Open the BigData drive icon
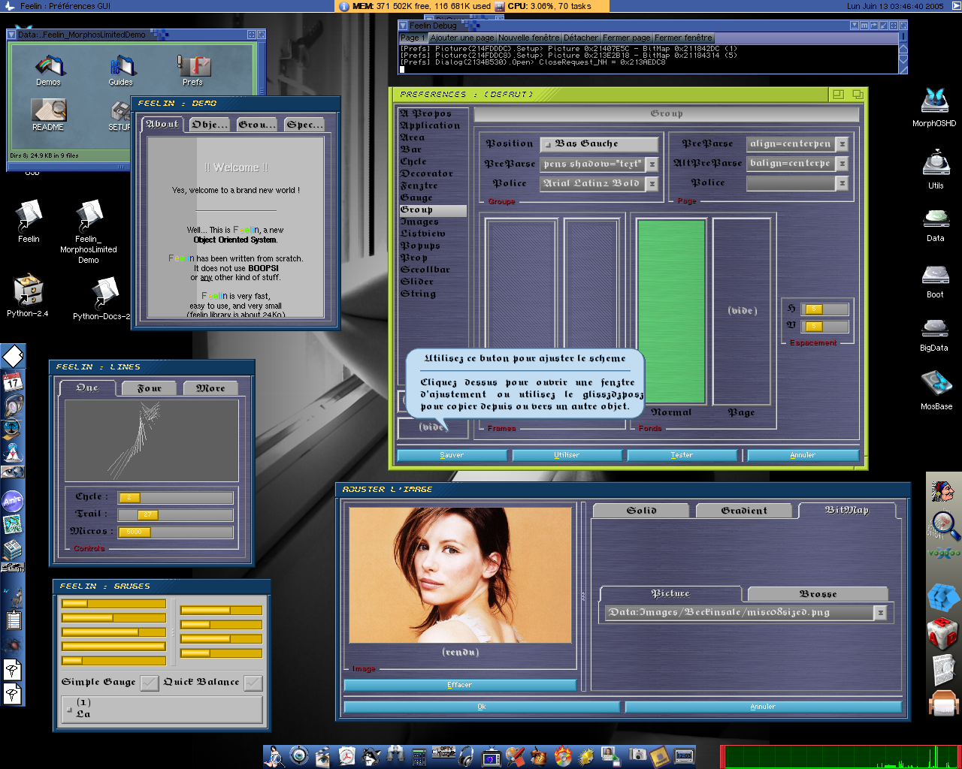The width and height of the screenshot is (962, 769). coord(935,328)
